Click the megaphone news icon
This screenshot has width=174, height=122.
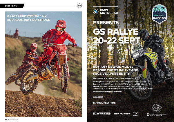click(79, 6)
